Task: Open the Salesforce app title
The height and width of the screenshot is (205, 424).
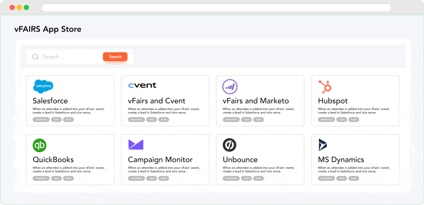Action: coord(50,101)
